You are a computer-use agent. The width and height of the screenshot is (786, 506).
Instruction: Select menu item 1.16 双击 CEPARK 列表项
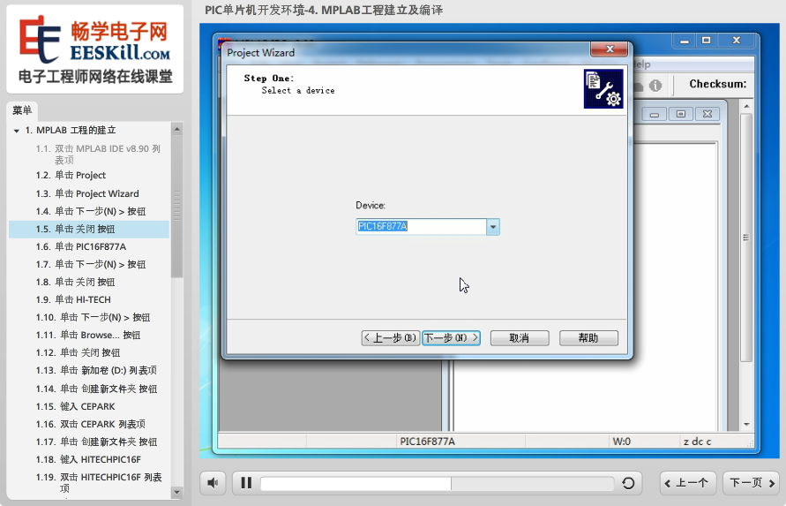(90, 424)
